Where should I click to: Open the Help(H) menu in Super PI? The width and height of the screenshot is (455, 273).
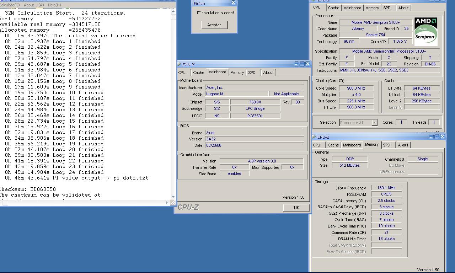(x=54, y=5)
